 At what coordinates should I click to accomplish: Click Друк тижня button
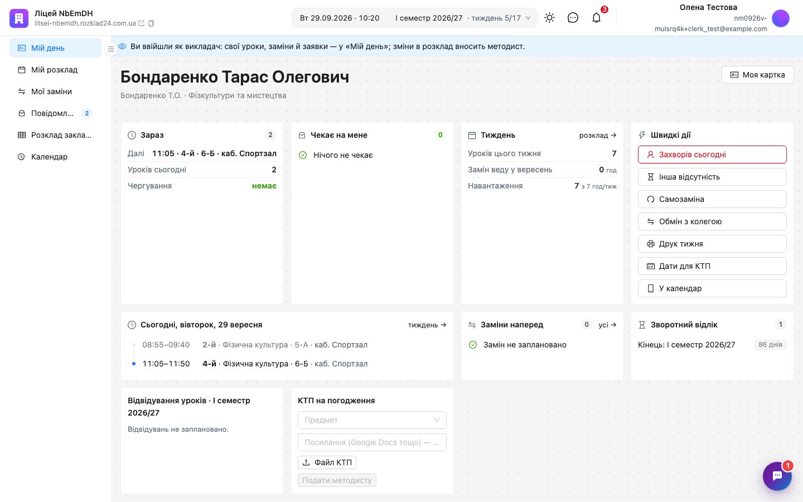(712, 244)
